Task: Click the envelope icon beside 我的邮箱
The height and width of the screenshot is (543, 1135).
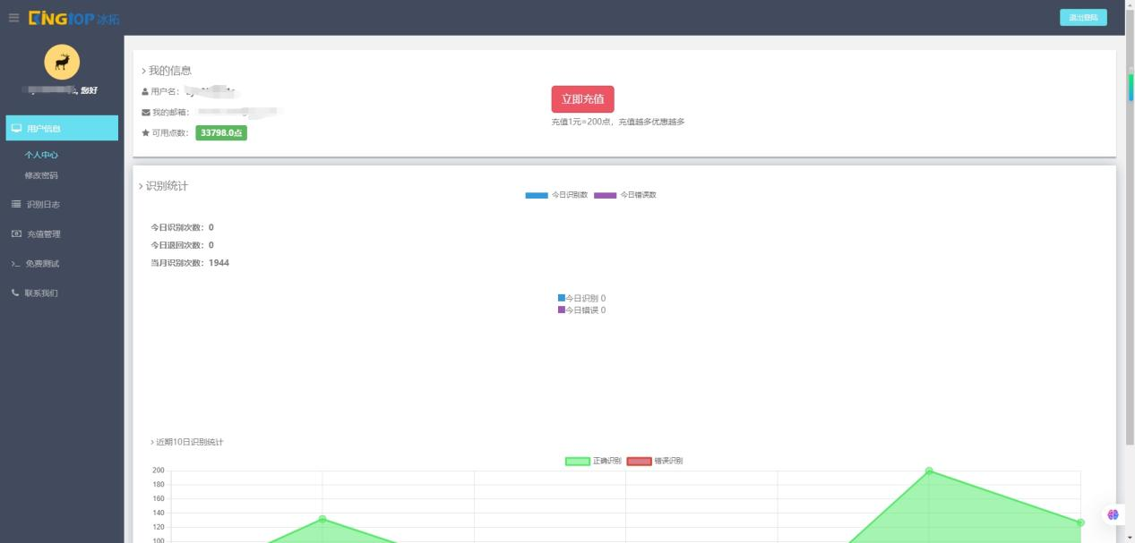Action: click(x=145, y=112)
